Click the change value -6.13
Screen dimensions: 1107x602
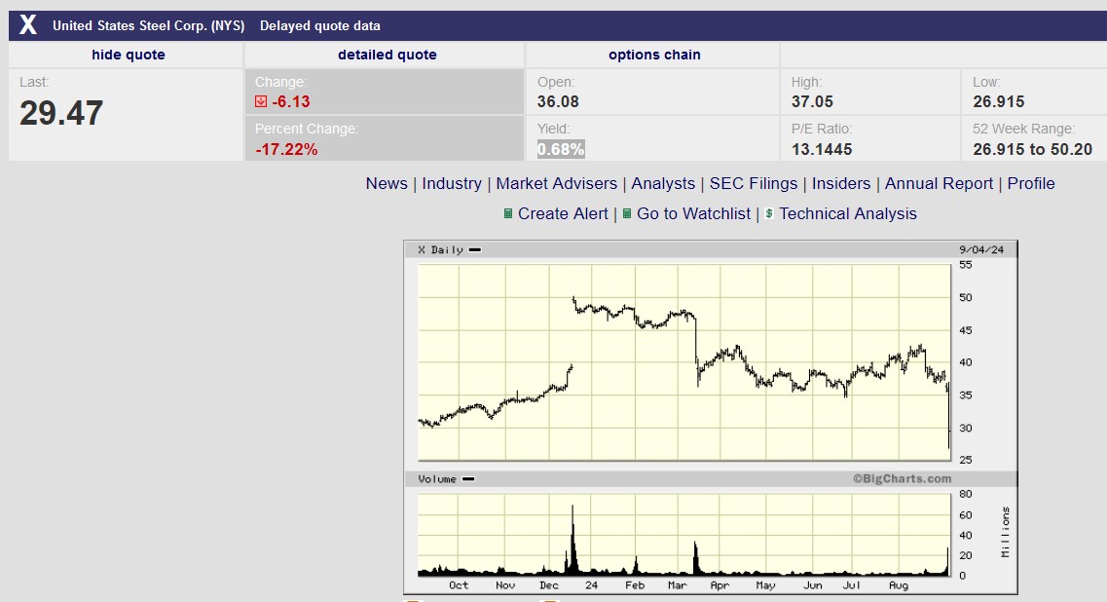pyautogui.click(x=291, y=101)
